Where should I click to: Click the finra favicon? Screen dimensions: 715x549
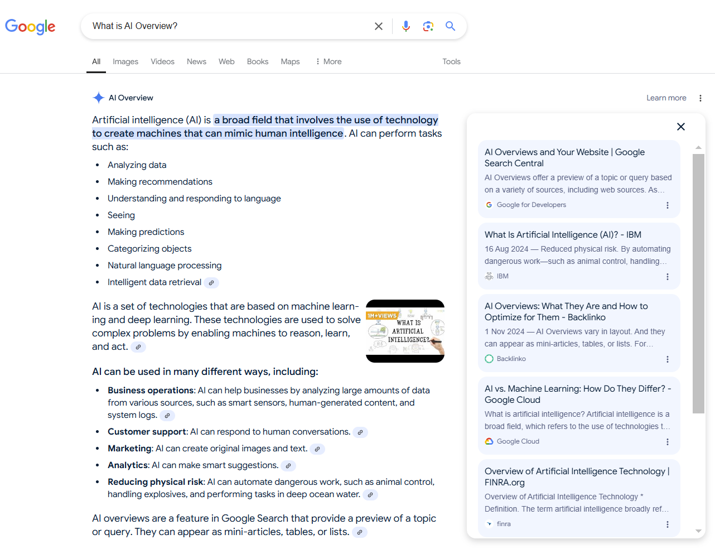click(x=489, y=524)
